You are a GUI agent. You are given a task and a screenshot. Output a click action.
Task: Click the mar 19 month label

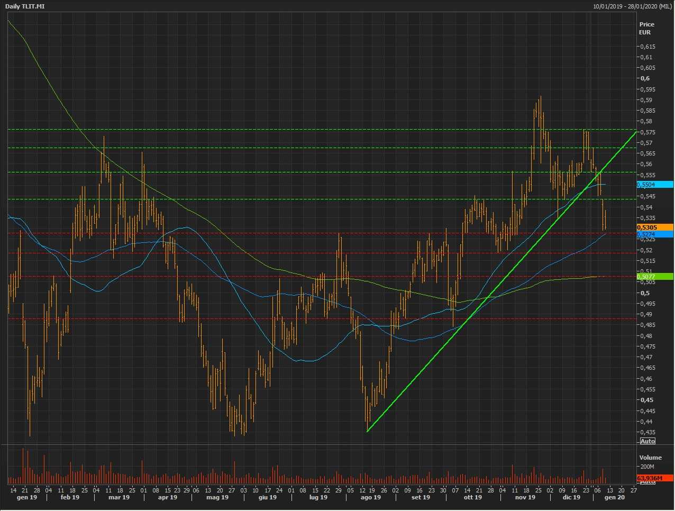[119, 497]
